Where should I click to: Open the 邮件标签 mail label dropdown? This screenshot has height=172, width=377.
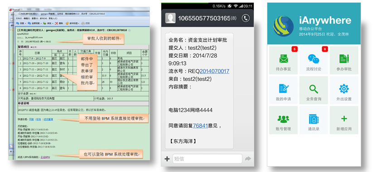(72, 23)
